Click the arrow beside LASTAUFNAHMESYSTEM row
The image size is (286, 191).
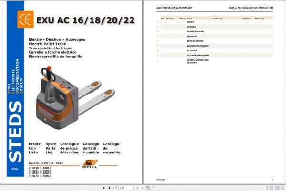pos(158,55)
